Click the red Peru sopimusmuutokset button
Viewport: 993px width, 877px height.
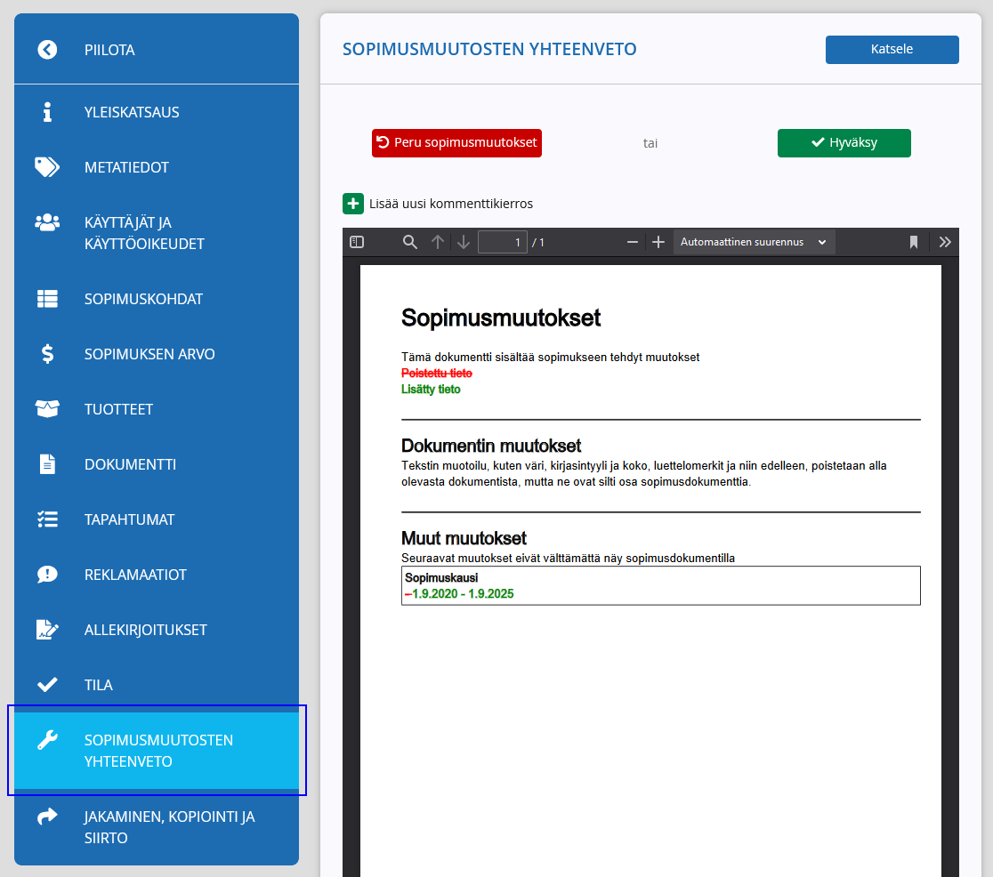456,143
